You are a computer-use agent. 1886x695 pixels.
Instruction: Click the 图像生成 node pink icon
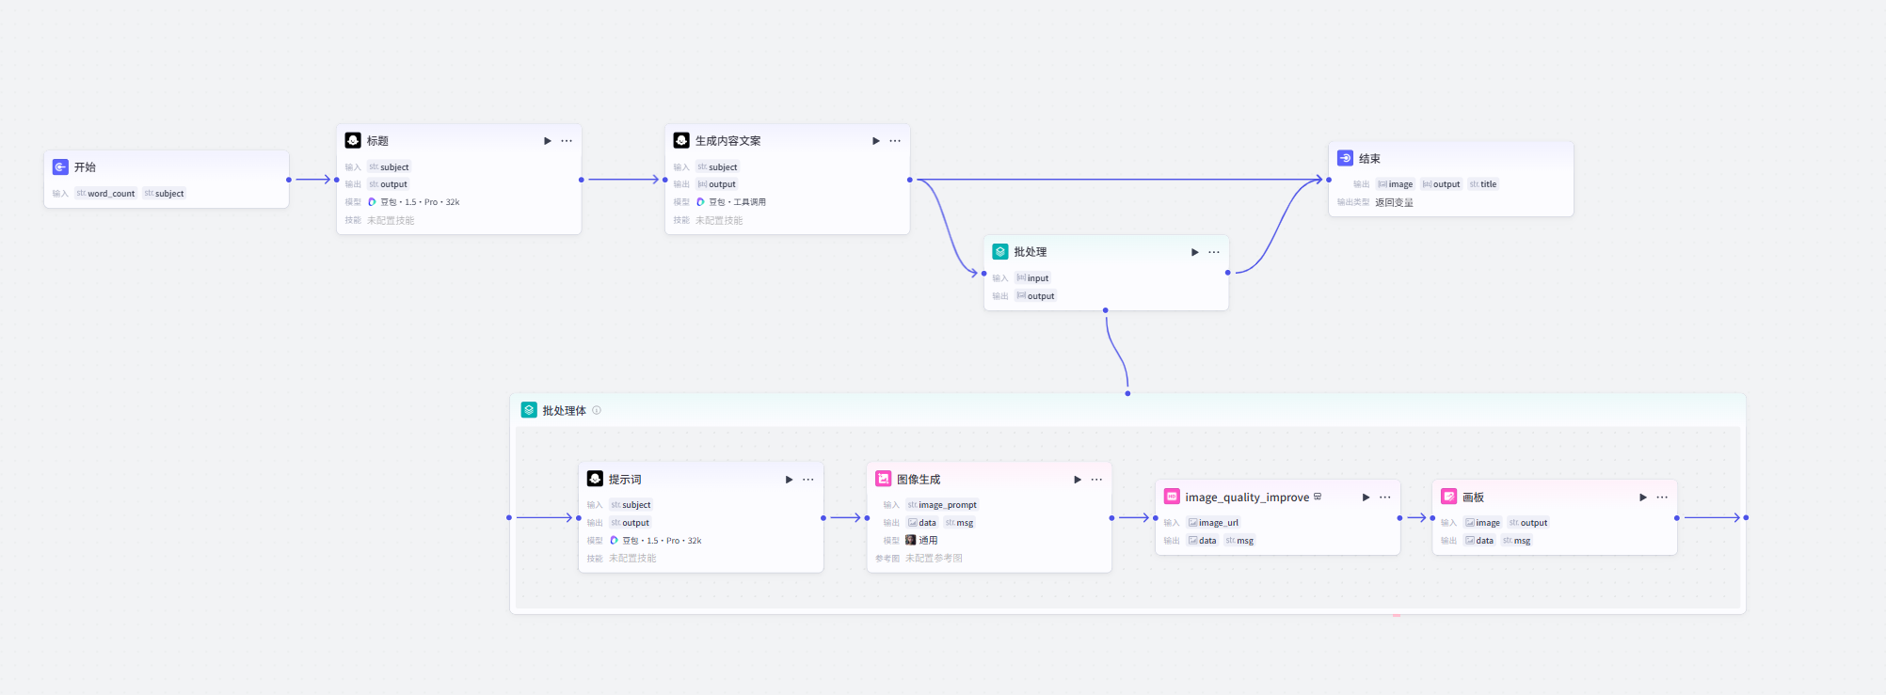tap(883, 480)
